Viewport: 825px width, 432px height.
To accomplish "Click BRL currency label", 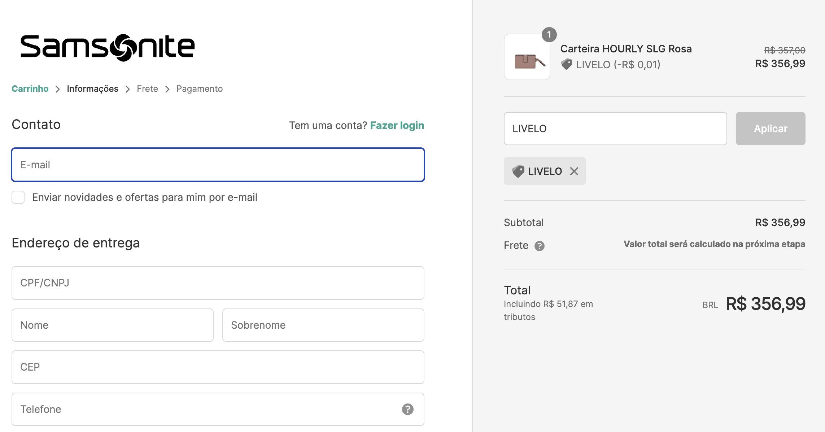I will click(x=710, y=305).
